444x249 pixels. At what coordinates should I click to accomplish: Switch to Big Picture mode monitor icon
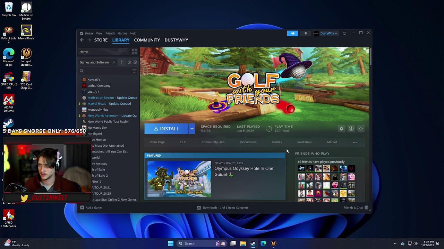pyautogui.click(x=344, y=33)
